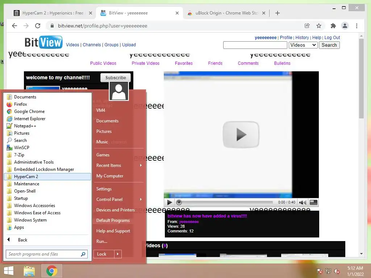Open the Bulletins profile link

point(282,63)
